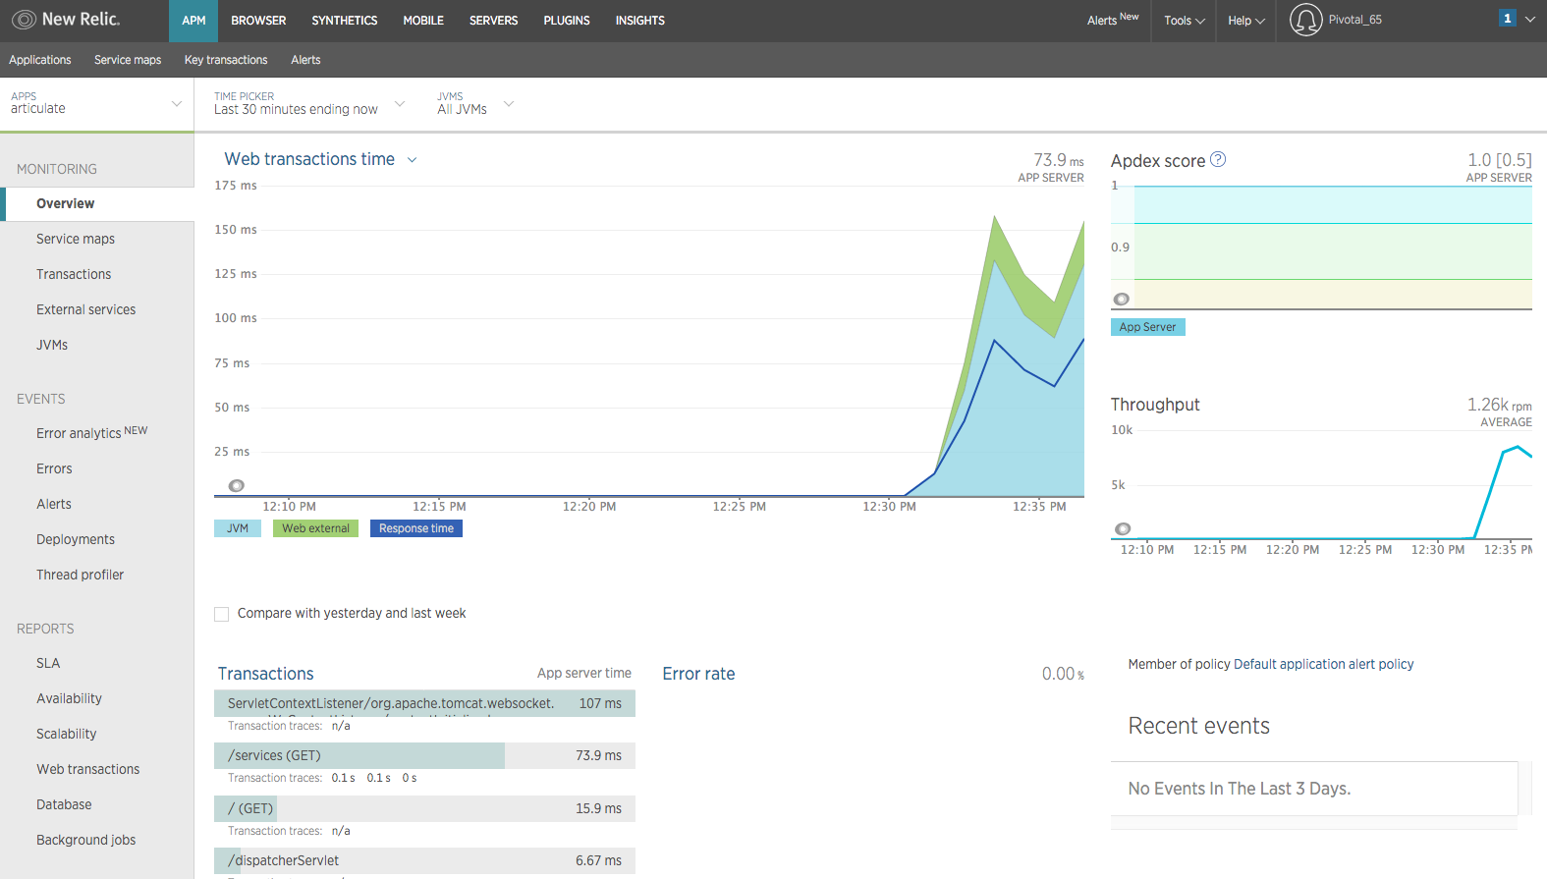Open SLA report in the sidebar

(48, 663)
